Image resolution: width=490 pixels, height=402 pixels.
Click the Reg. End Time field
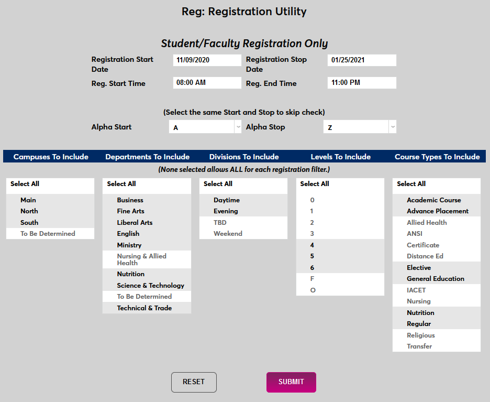pyautogui.click(x=362, y=83)
